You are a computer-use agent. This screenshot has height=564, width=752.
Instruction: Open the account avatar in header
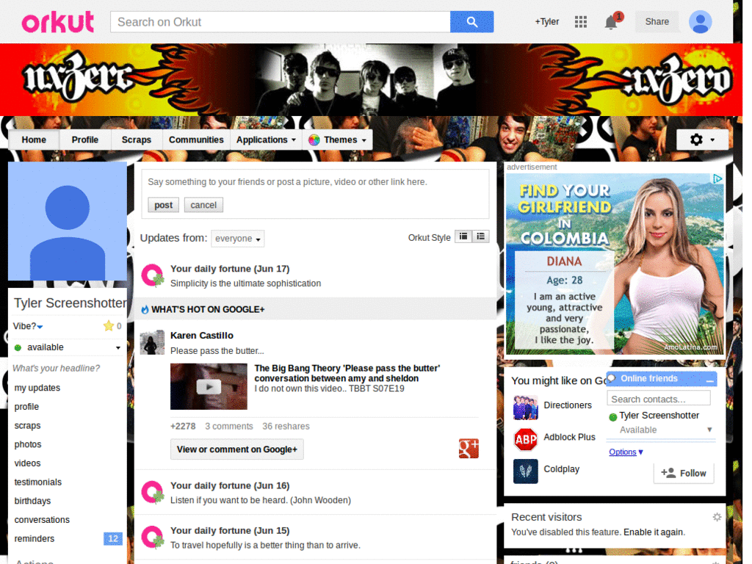pos(700,22)
